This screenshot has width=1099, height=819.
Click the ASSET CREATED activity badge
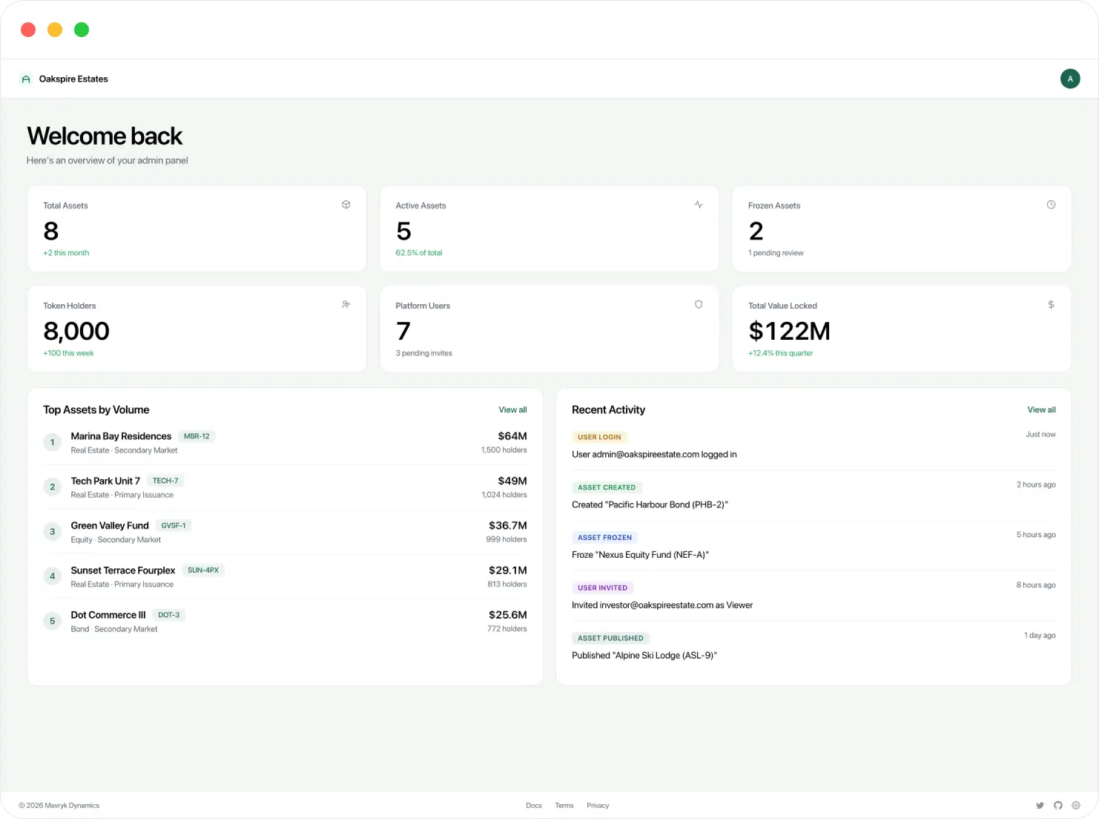[607, 487]
